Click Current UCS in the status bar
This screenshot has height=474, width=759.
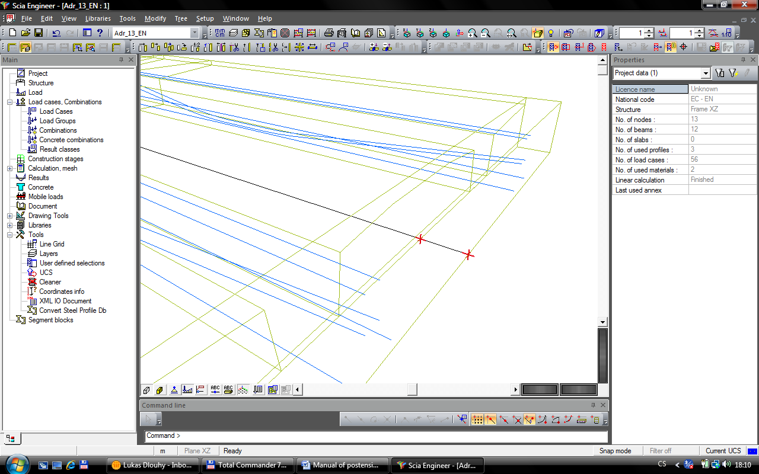coord(723,451)
